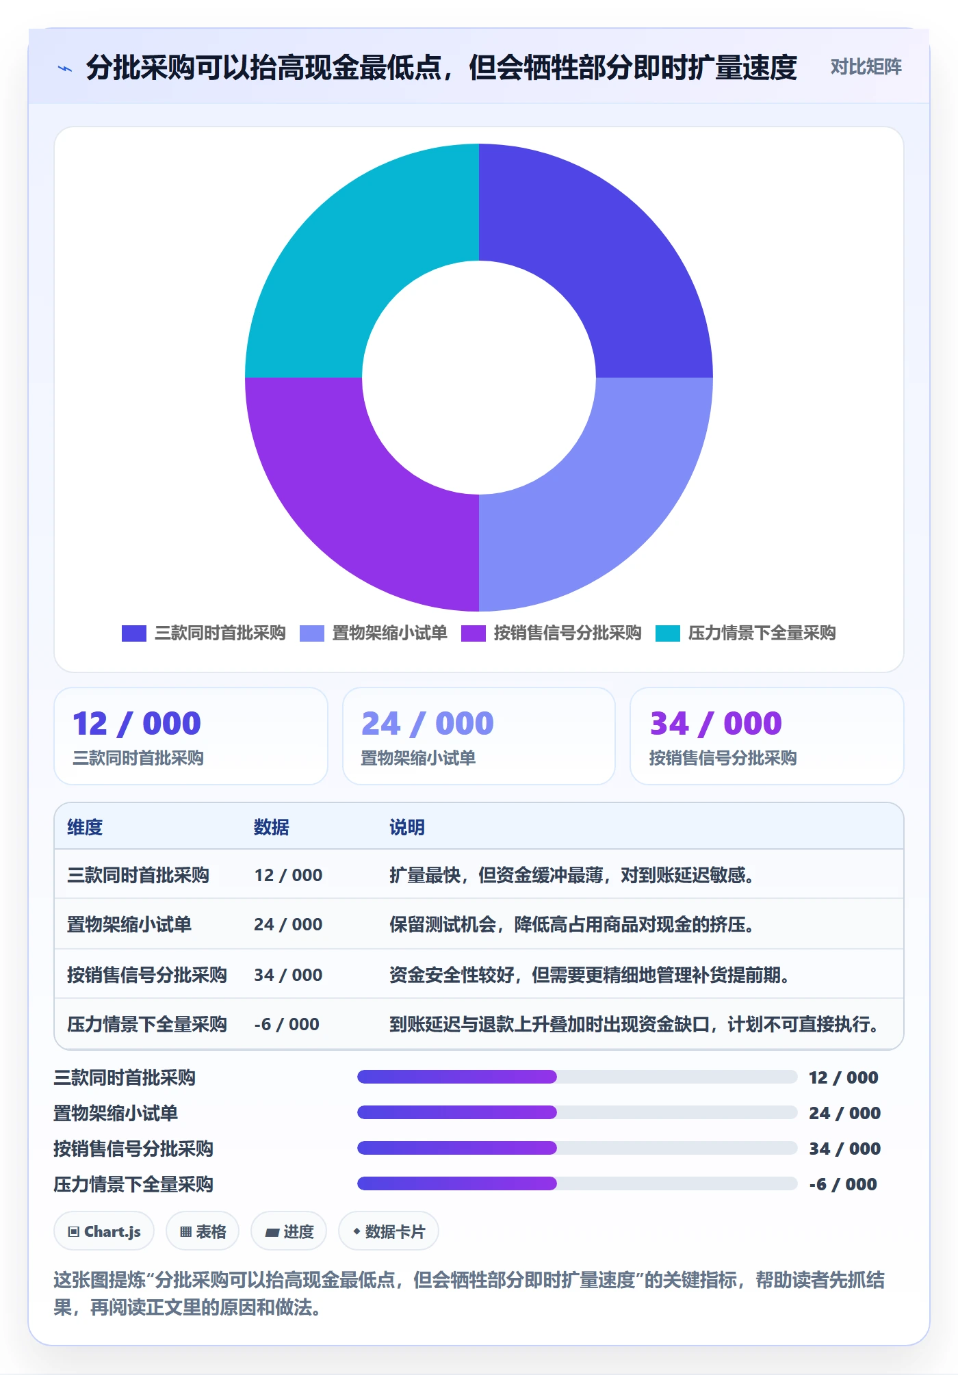Toggle legend swatch for 压力情景下全量采购
The width and height of the screenshot is (958, 1375).
pos(668,633)
